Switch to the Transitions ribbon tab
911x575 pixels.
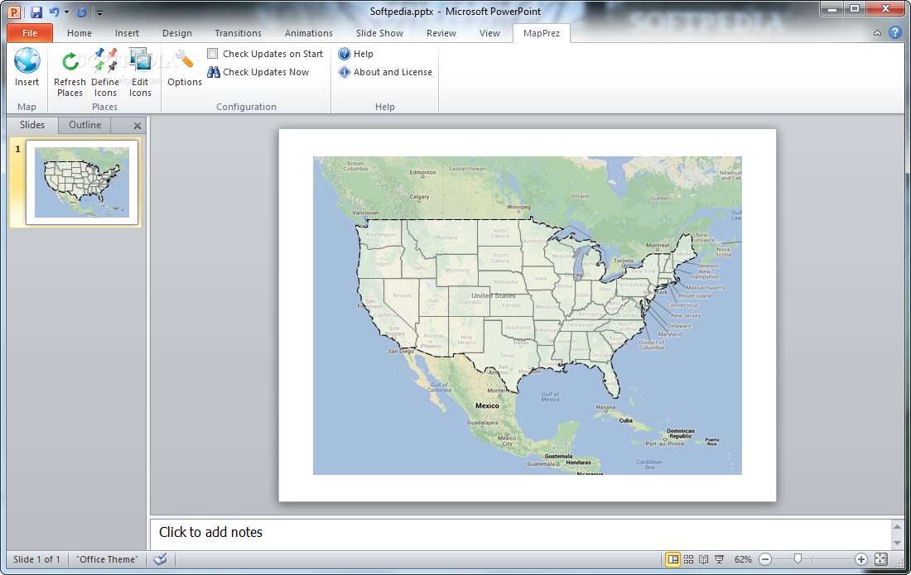239,33
